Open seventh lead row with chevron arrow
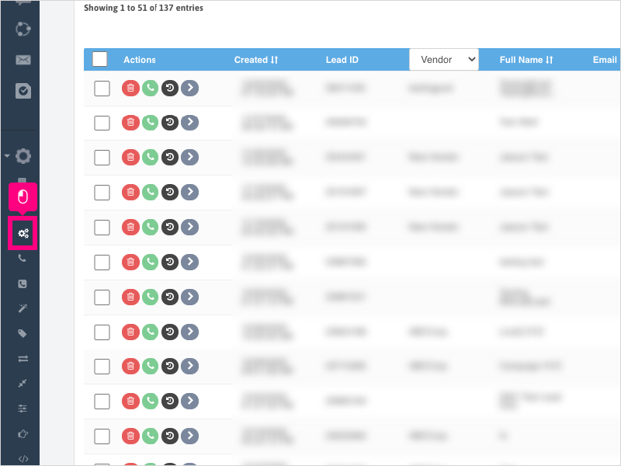This screenshot has width=621, height=466. tap(189, 297)
